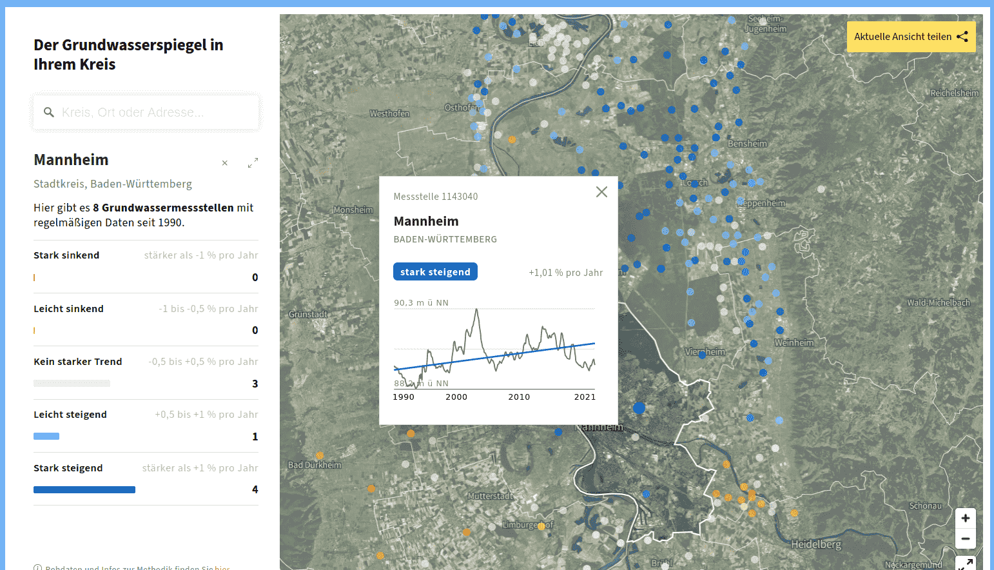Expand the Mannheim panel with arrows icon

[x=253, y=163]
